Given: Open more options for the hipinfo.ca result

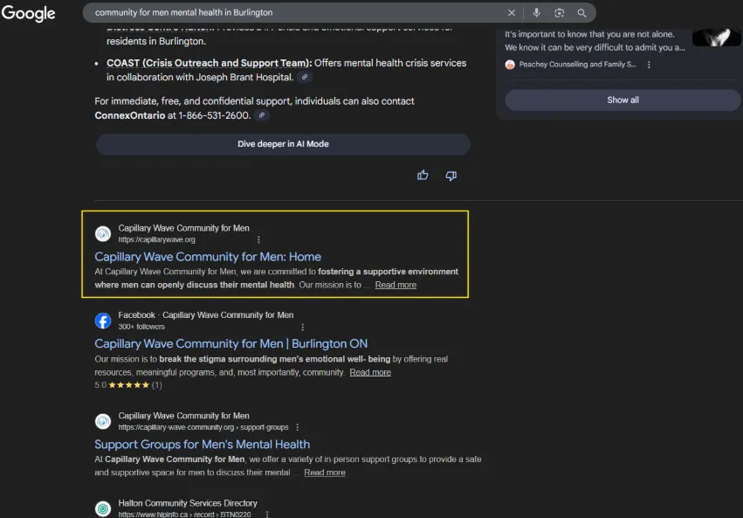Looking at the screenshot, I should [267, 515].
